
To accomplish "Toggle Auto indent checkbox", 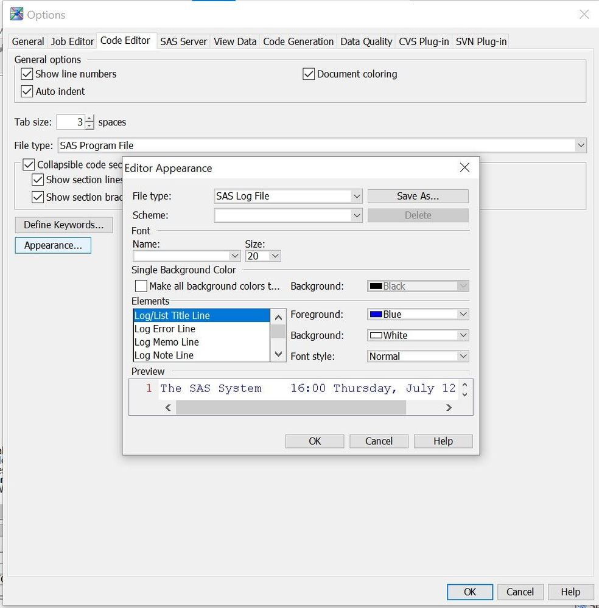I will (x=27, y=91).
